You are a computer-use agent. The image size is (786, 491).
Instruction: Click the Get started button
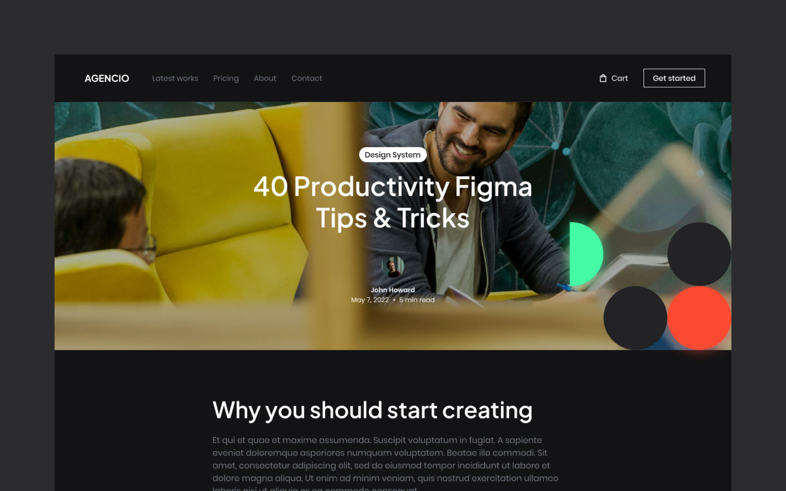(x=674, y=78)
